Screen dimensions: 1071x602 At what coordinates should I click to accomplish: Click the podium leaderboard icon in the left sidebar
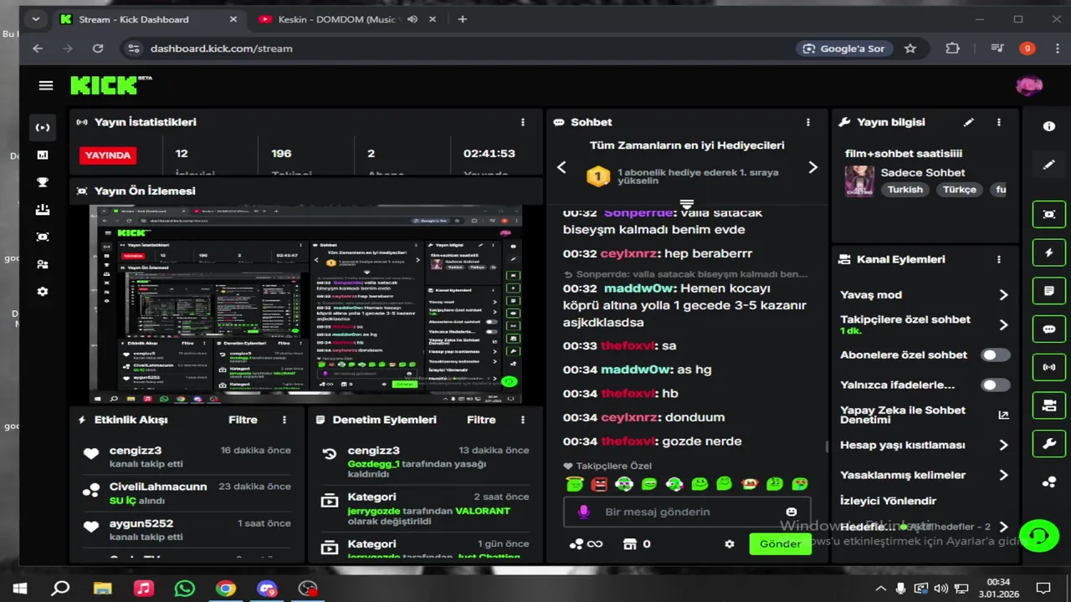tap(43, 210)
